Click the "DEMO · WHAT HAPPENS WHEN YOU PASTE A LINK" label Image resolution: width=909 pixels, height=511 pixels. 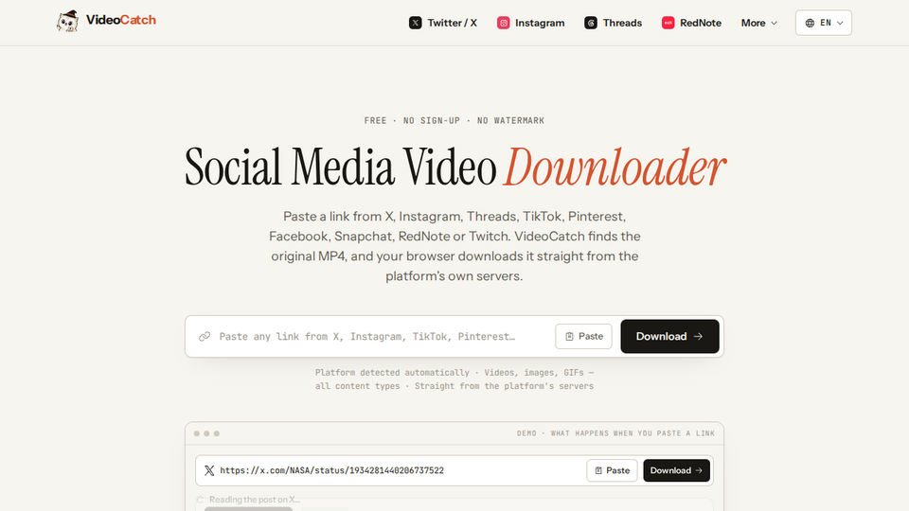pyautogui.click(x=615, y=433)
